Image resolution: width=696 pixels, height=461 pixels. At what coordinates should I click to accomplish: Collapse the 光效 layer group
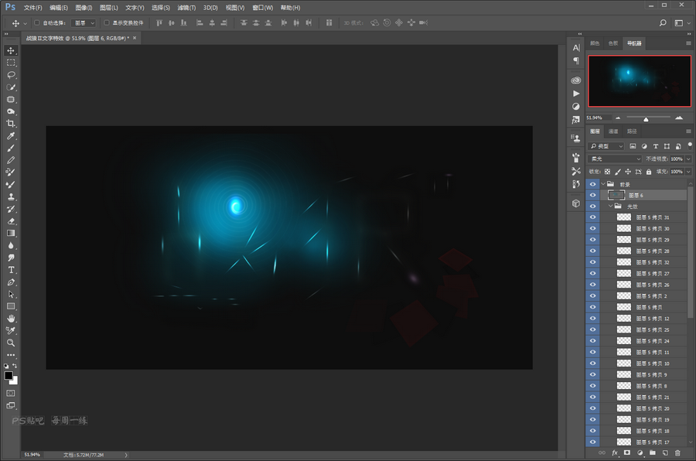(x=610, y=207)
